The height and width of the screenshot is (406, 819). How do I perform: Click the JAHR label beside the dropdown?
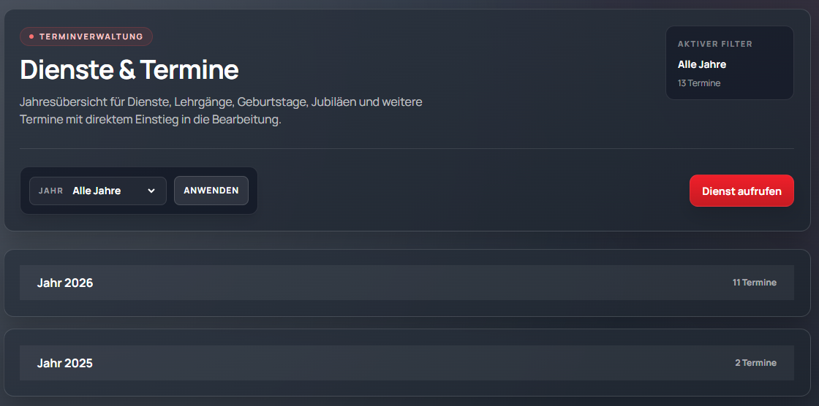click(51, 191)
